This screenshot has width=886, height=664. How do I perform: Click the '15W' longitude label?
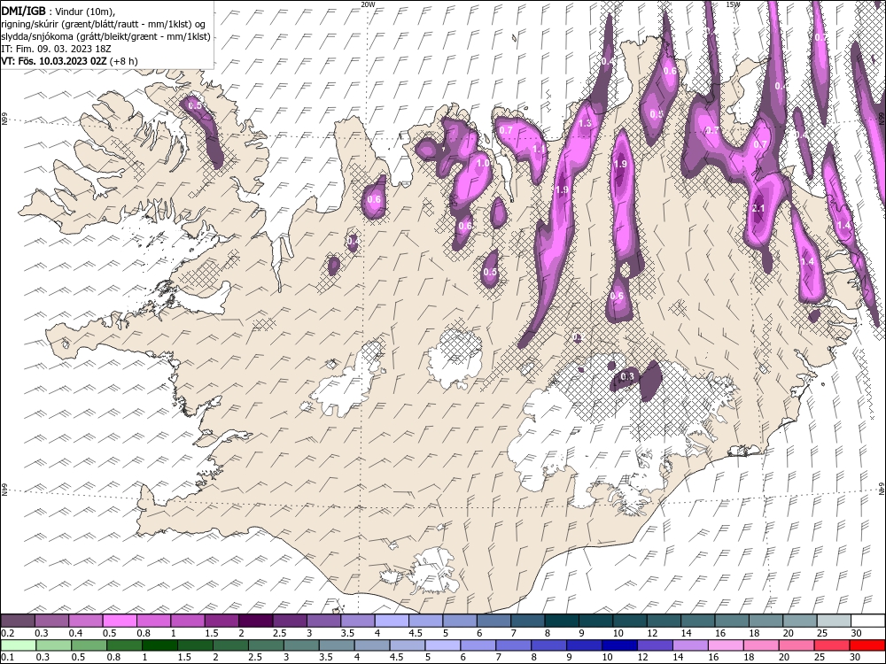tap(733, 4)
